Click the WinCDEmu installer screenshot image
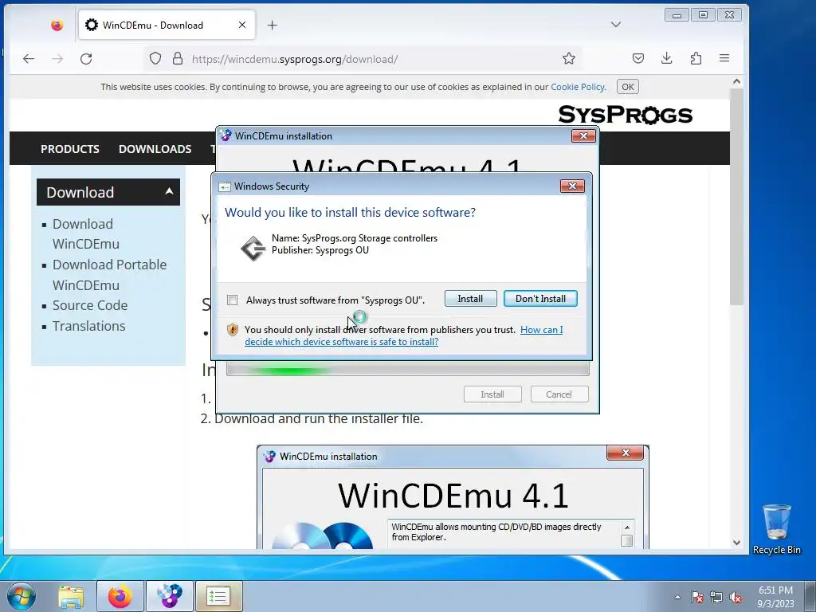This screenshot has width=816, height=612. point(453,497)
